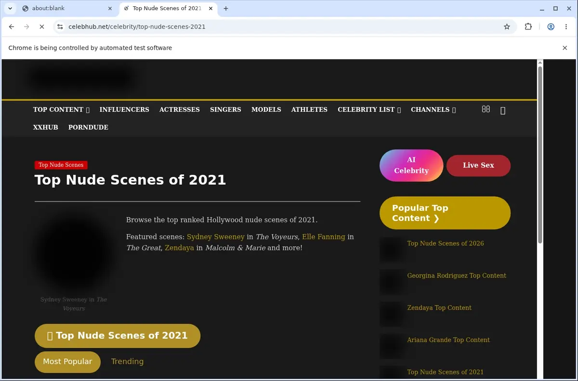578x381 pixels.
Task: Open the Popular Top Content button
Action: tap(445, 213)
